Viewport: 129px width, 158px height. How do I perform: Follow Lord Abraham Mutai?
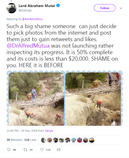coord(105,8)
